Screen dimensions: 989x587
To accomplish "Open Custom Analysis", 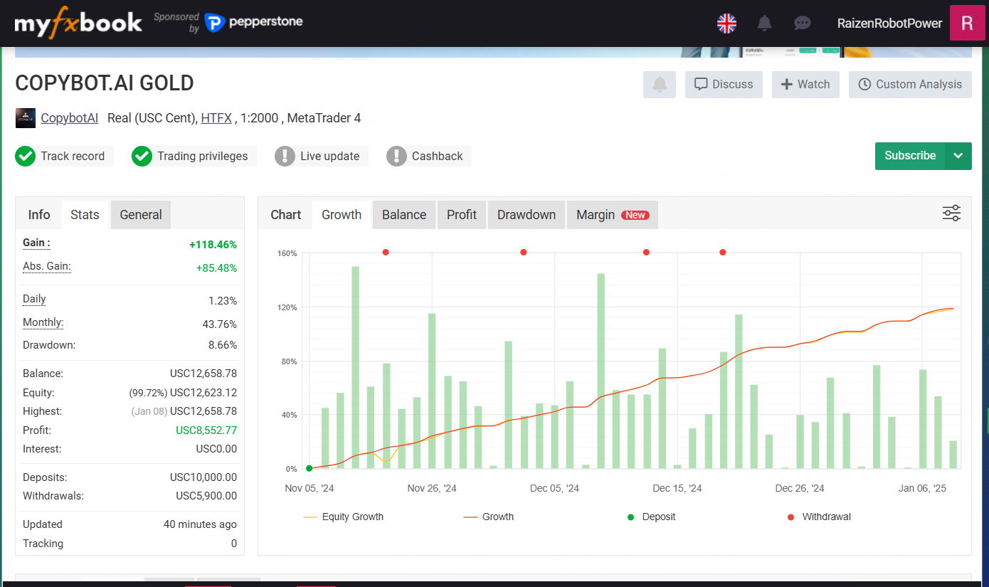I will (x=910, y=84).
